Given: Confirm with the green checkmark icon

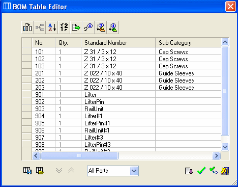Looking at the screenshot, I should [201, 171].
